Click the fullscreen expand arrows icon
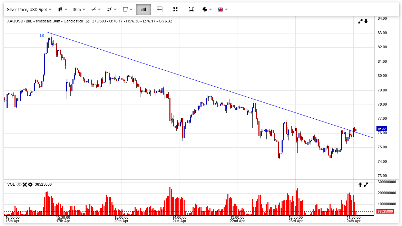Viewport: 402px width, 226px height. (x=175, y=9)
